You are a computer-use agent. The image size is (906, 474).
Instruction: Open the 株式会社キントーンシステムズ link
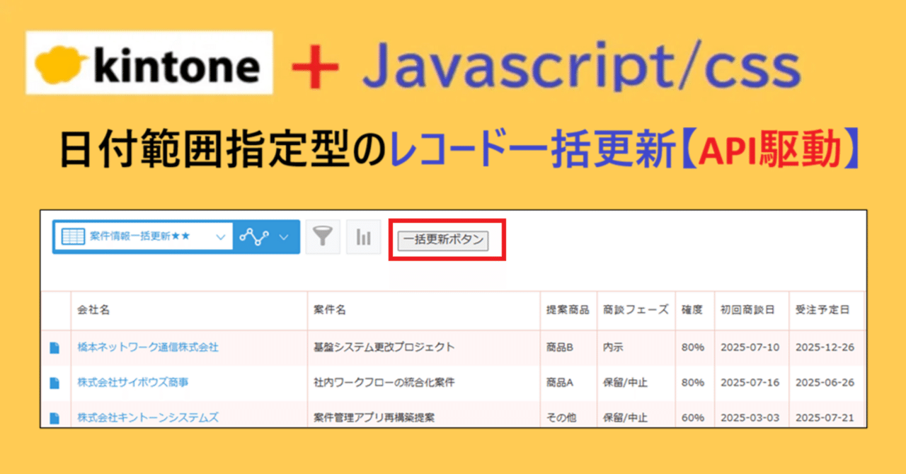[x=148, y=417]
